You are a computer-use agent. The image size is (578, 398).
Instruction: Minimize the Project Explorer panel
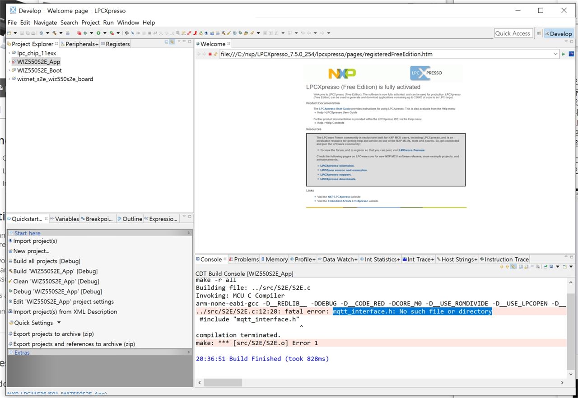pos(185,42)
